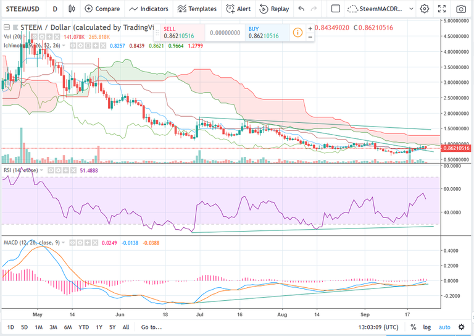Screen dimensions: 474x336
Task: Click the 13:03:09 (UTC) timezone clock
Action: pos(378,327)
